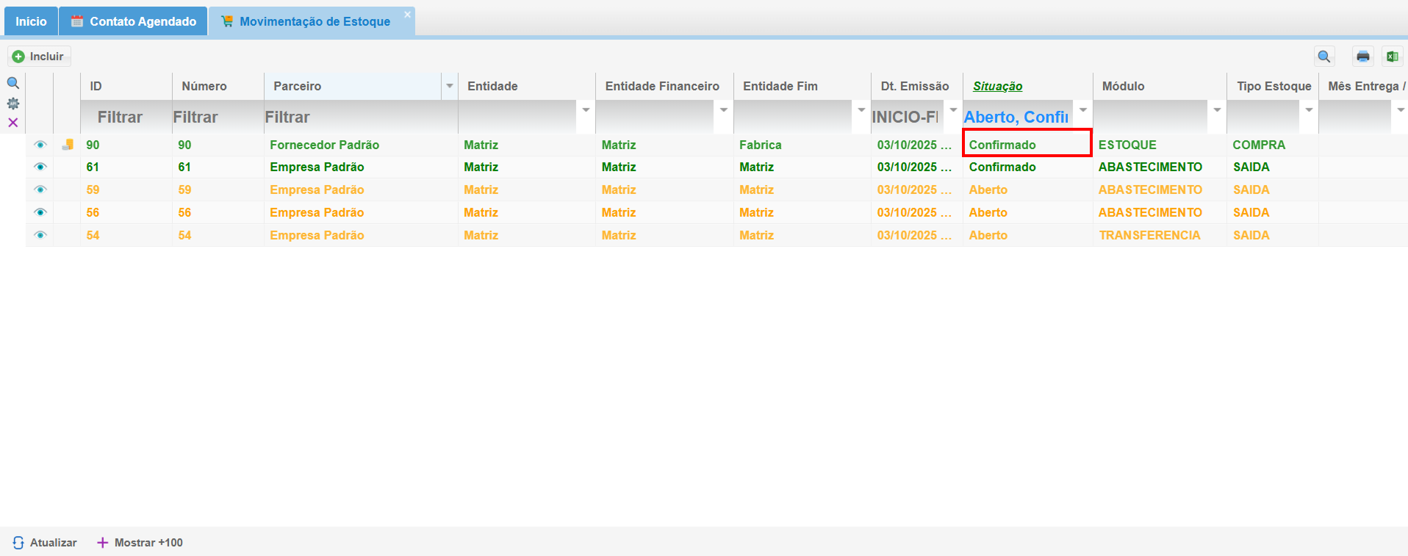1408x556 pixels.
Task: Close the Movimentação de Estoque tab
Action: [407, 15]
